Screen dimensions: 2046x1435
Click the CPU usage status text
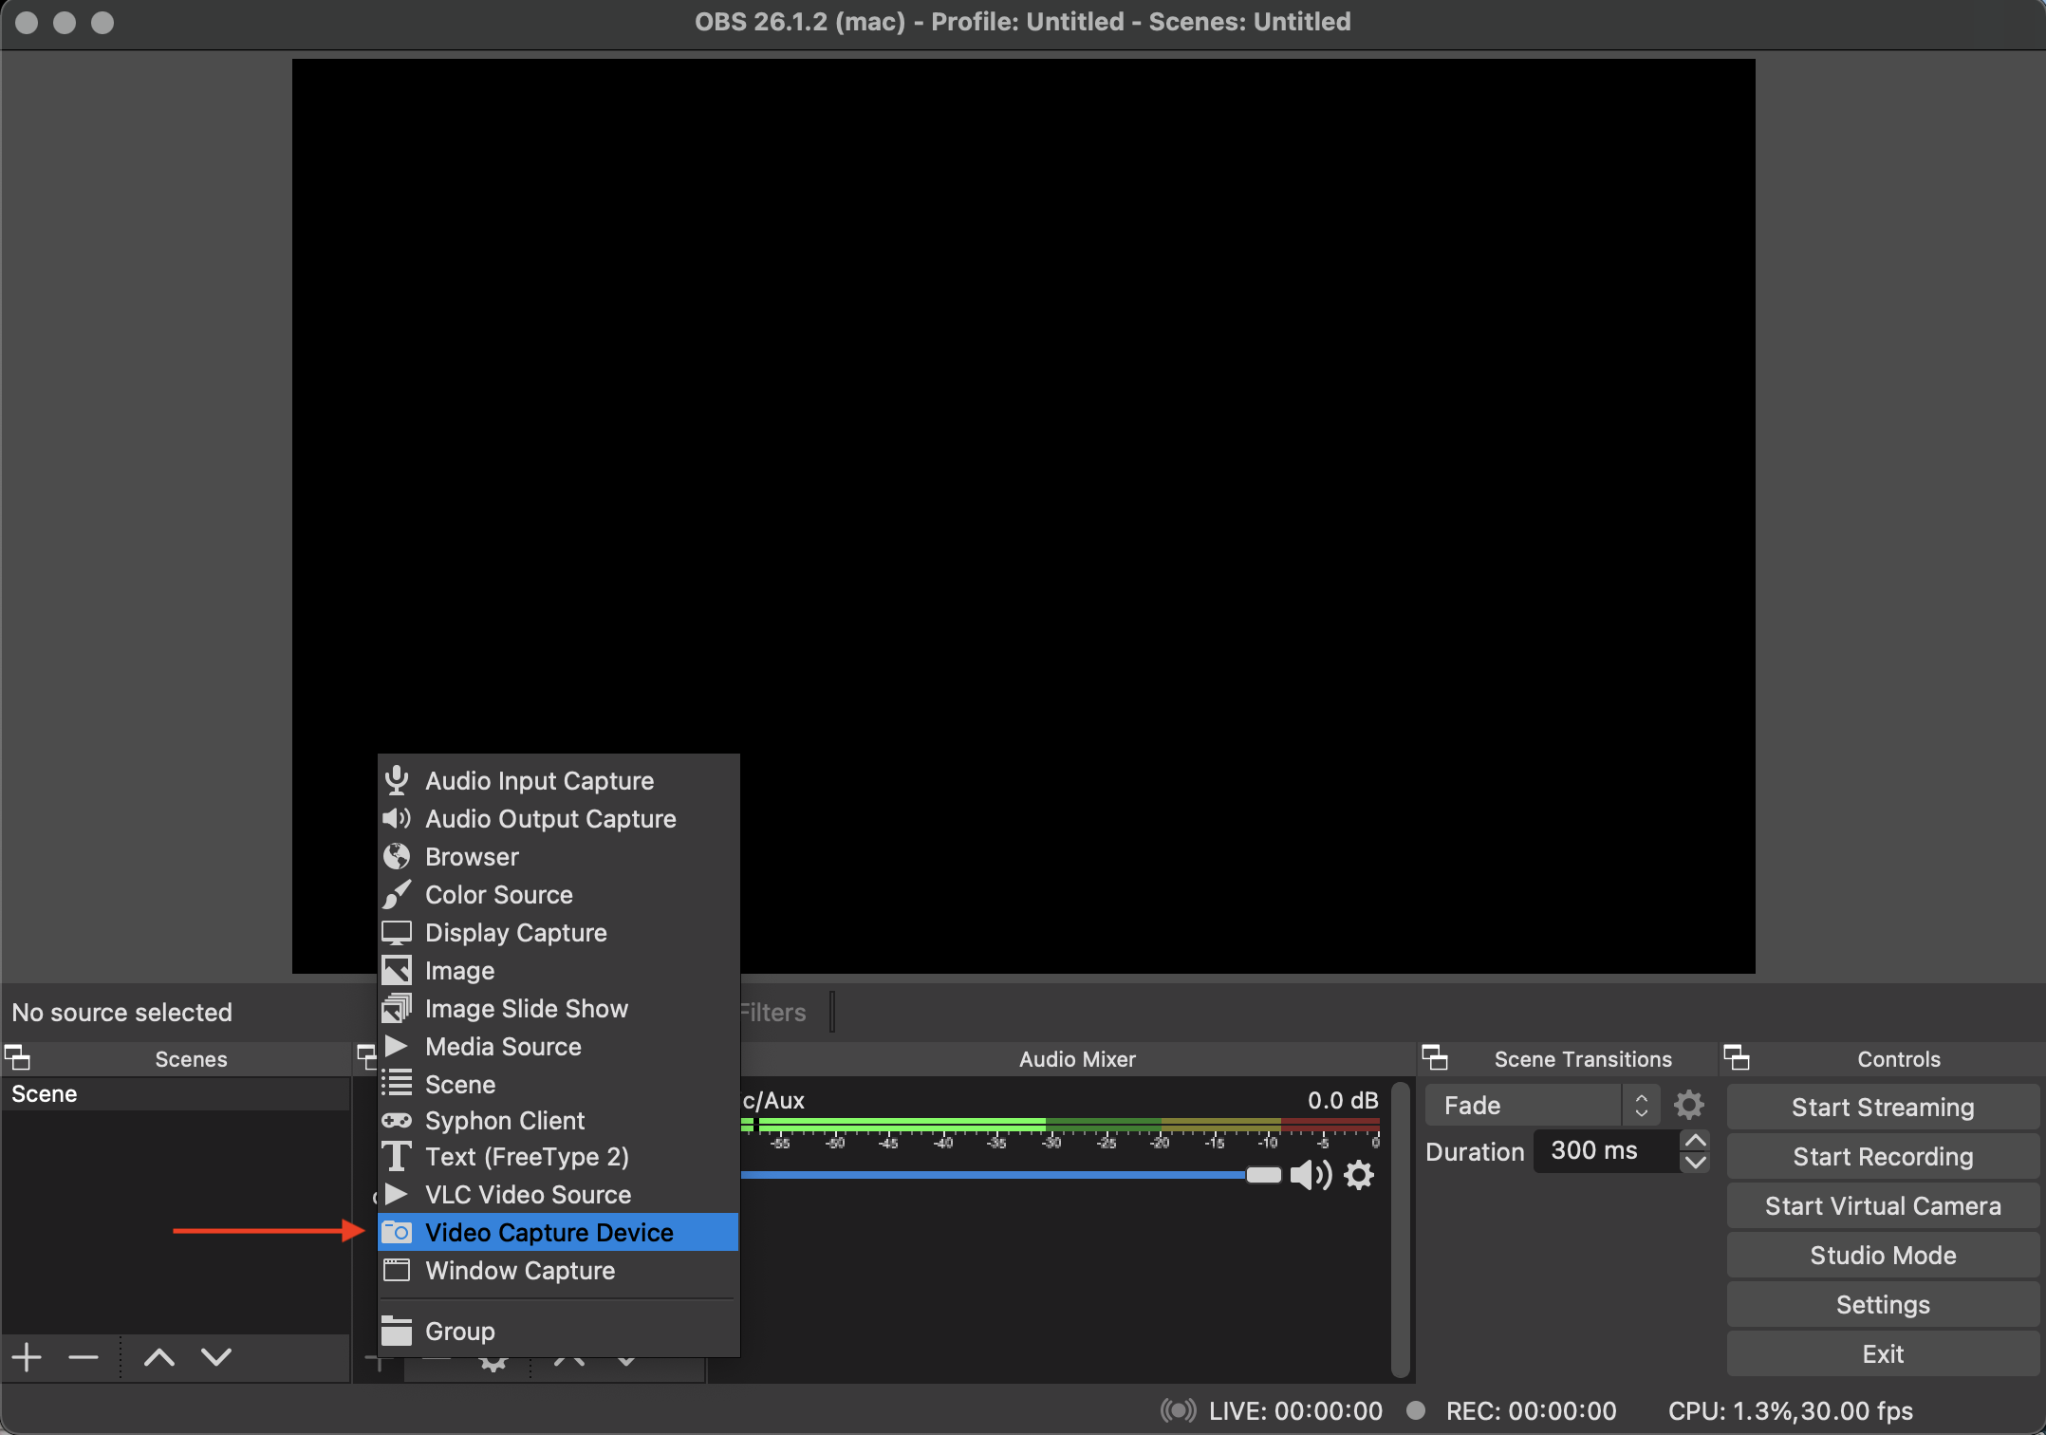(x=1790, y=1410)
